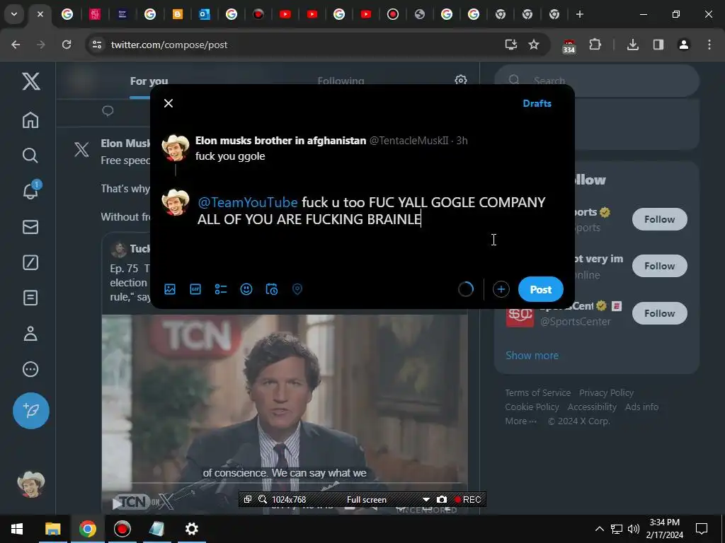This screenshot has height=543, width=725.
Task: Add another post to the thread
Action: point(501,289)
